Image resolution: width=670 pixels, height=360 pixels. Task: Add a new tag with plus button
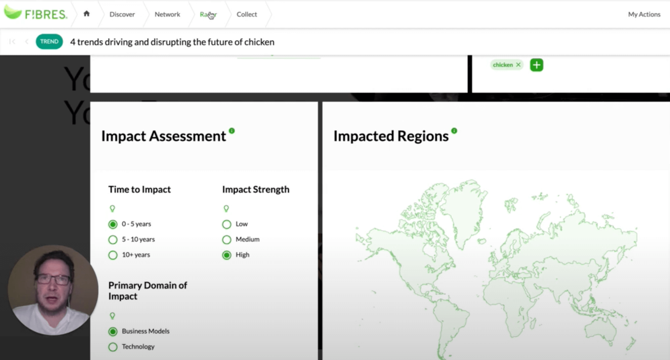click(536, 65)
